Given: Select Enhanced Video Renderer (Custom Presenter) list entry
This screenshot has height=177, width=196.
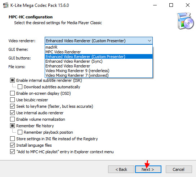Looking at the screenshot, I should tap(99, 57).
